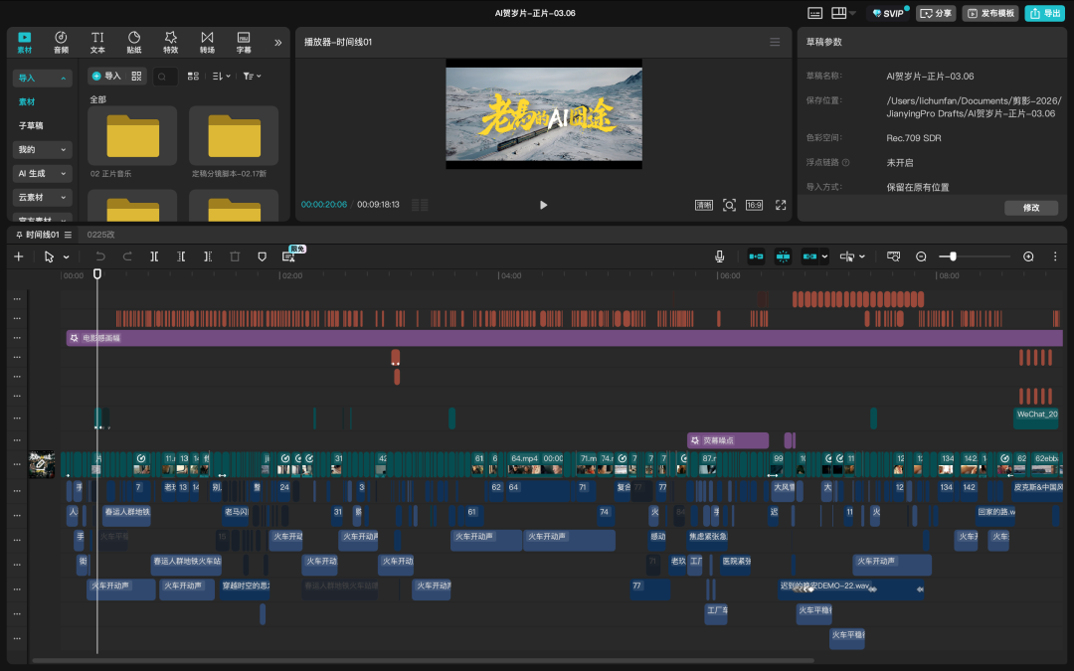Image resolution: width=1074 pixels, height=671 pixels.
Task: Click the marker shield icon in the timeline toolbar
Action: coord(262,256)
